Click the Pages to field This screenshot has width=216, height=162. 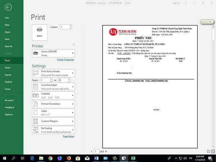[63, 80]
